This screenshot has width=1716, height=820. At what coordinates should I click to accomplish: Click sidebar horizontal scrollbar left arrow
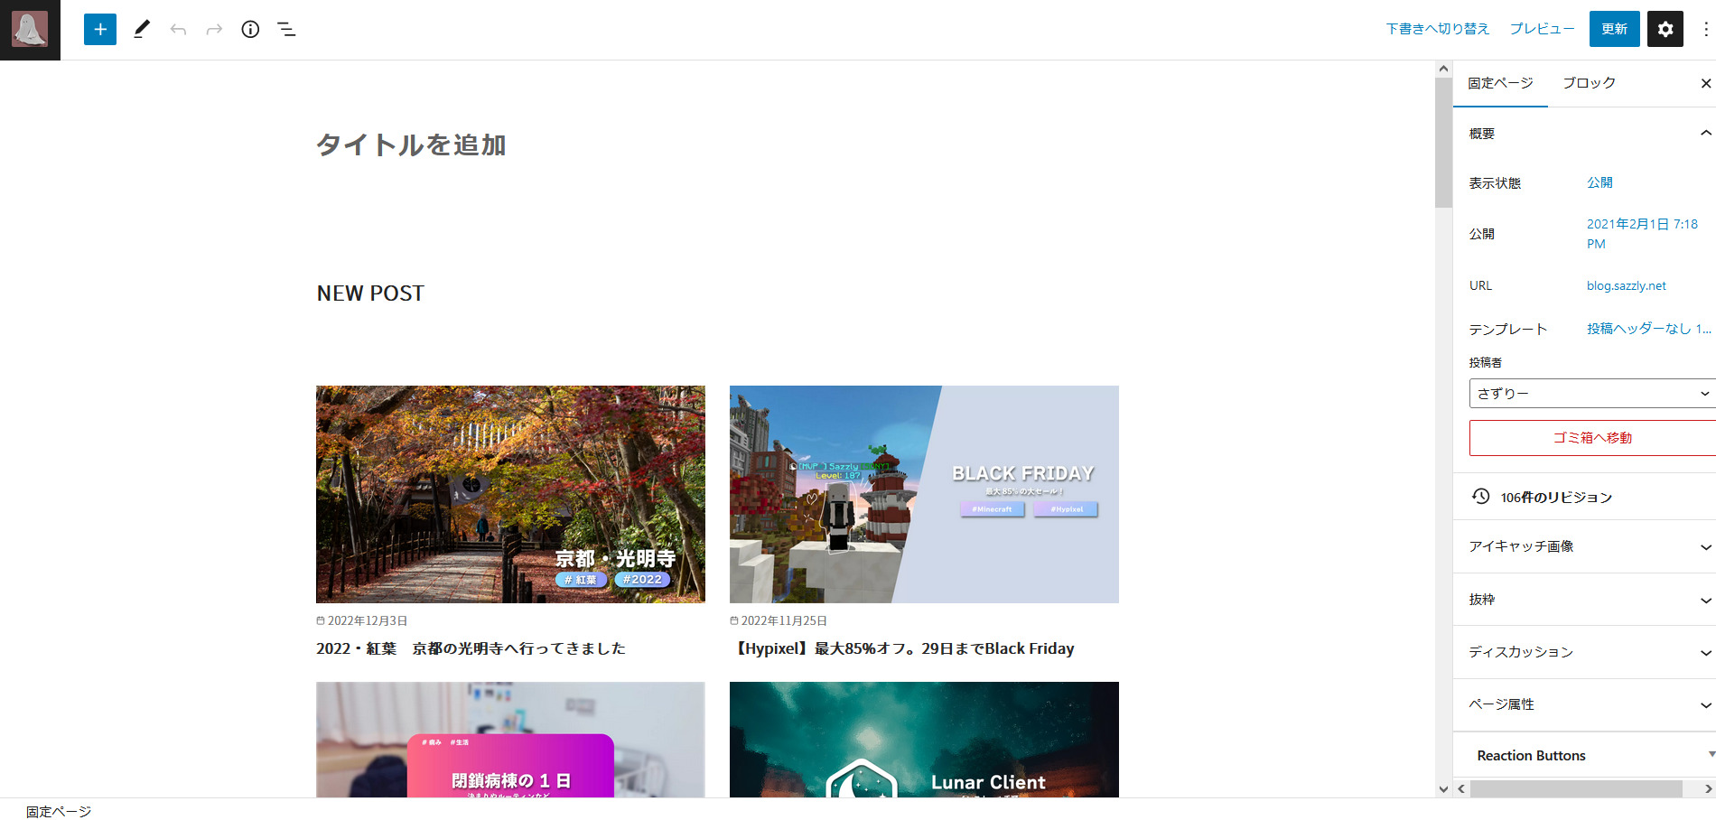tap(1461, 788)
